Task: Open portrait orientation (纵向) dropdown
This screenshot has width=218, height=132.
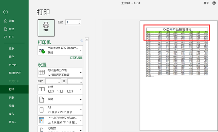Action: (x=60, y=100)
